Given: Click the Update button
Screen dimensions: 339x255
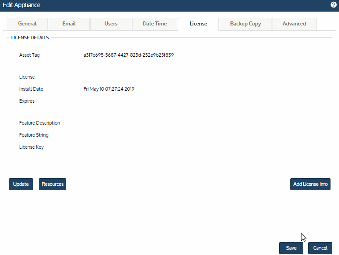Looking at the screenshot, I should [x=21, y=184].
